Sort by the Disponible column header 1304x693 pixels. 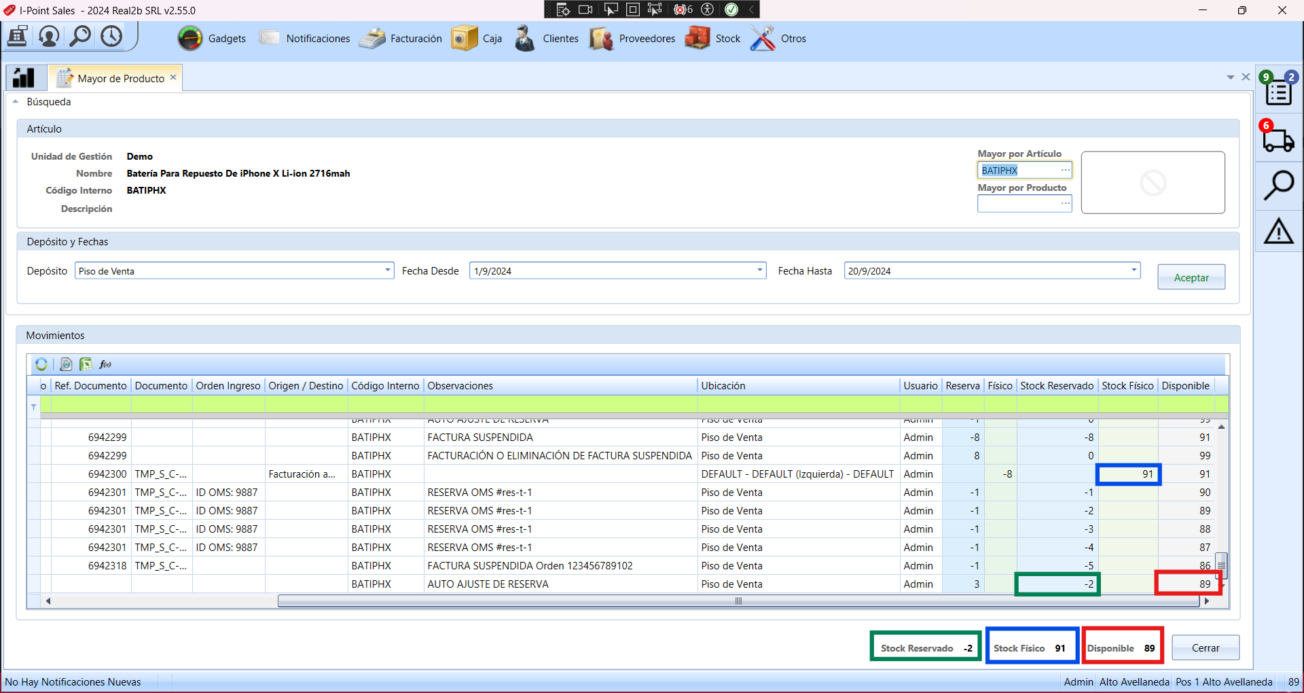point(1186,386)
